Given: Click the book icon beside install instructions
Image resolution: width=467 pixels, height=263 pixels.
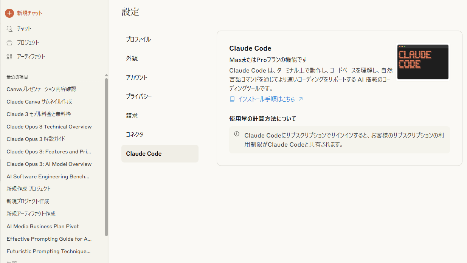Looking at the screenshot, I should (x=232, y=99).
